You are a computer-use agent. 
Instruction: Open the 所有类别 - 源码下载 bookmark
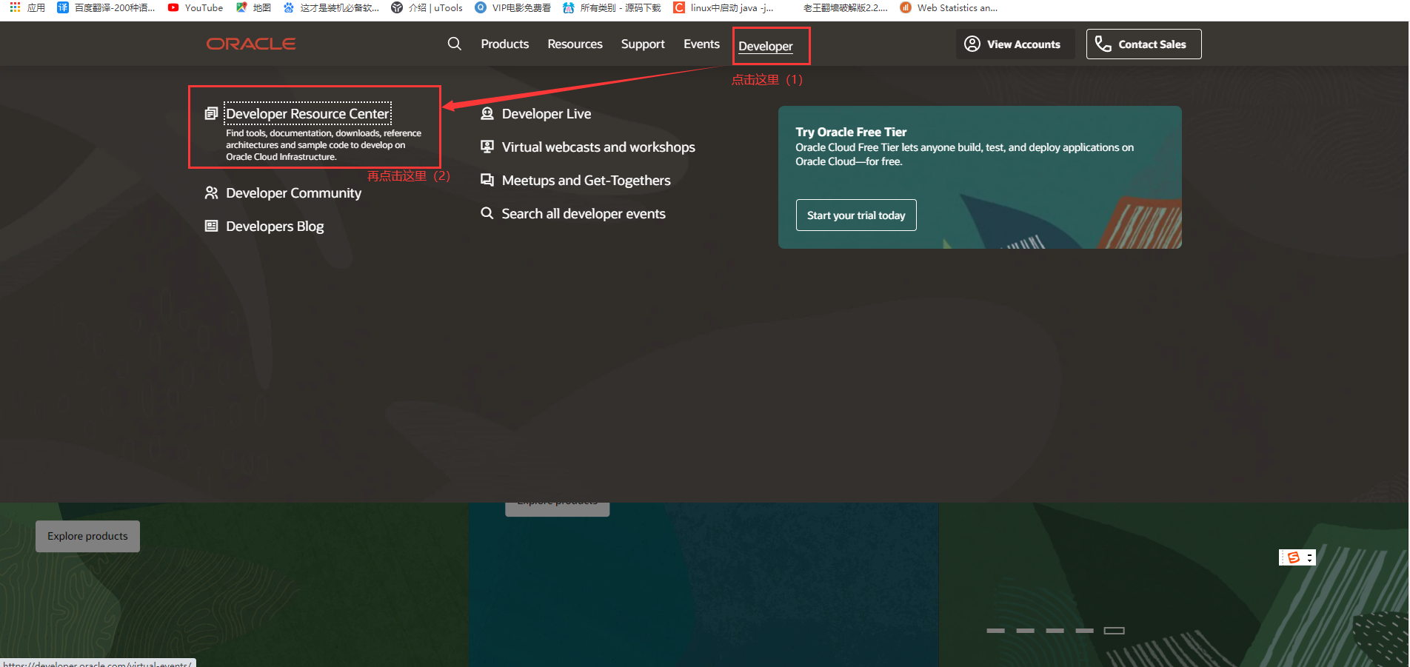point(612,7)
